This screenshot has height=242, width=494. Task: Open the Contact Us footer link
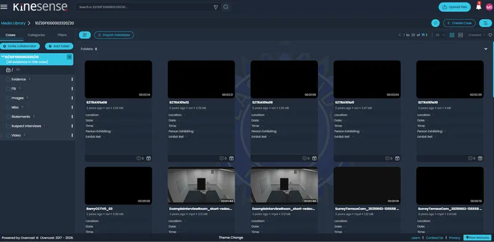click(x=435, y=238)
